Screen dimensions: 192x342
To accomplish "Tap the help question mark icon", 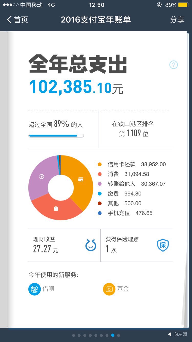I will tap(174, 65).
